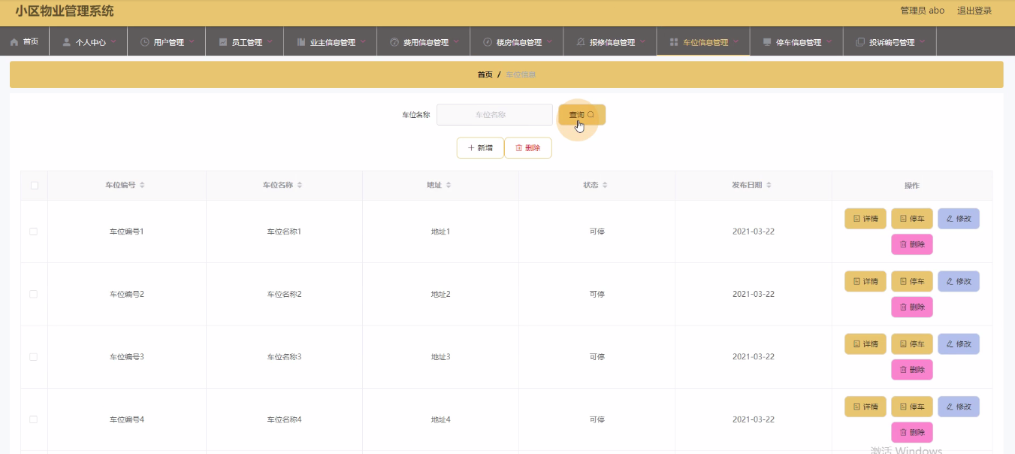
Task: Open the 个人中心 menu item
Action: click(90, 42)
